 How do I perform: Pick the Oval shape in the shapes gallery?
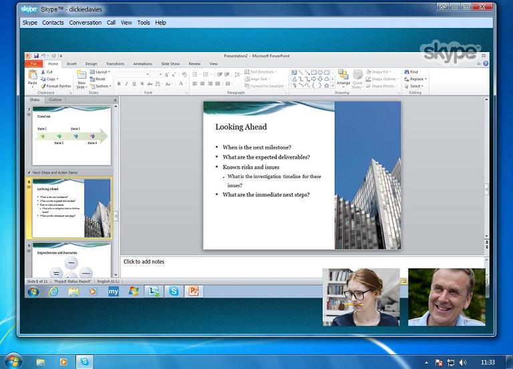(320, 73)
